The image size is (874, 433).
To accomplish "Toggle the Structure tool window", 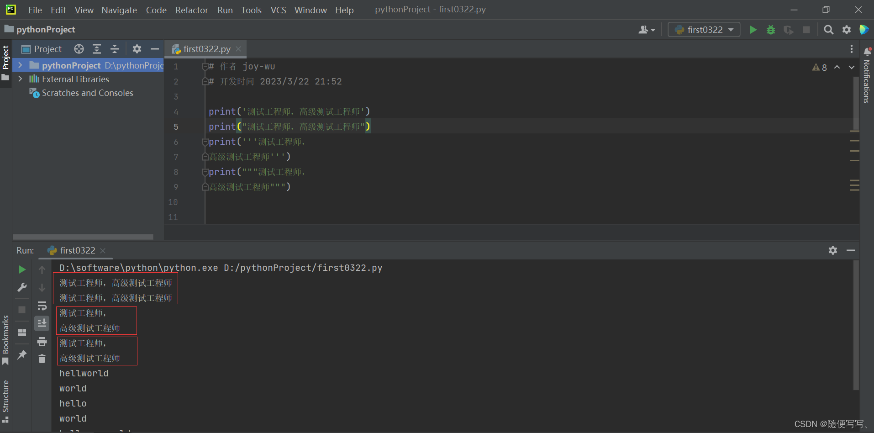I will coord(5,401).
